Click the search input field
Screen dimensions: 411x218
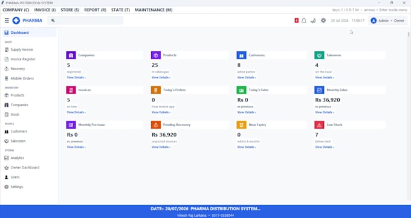tap(85, 21)
